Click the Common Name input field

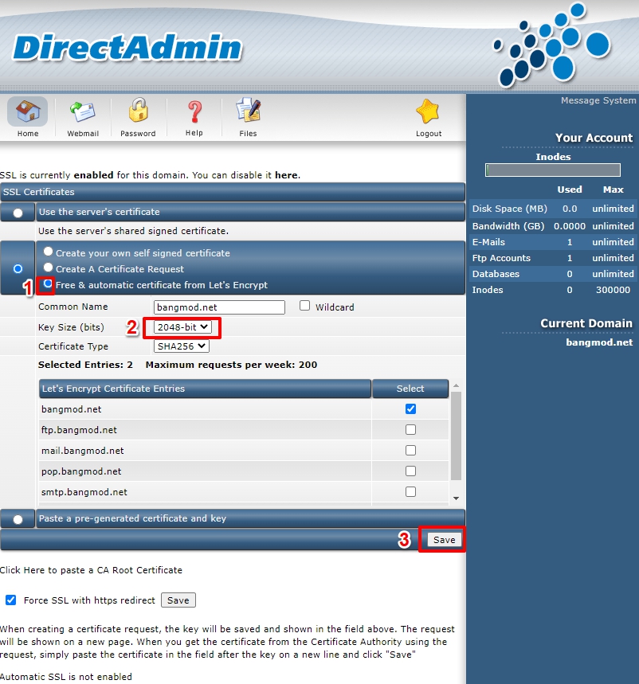(x=219, y=307)
